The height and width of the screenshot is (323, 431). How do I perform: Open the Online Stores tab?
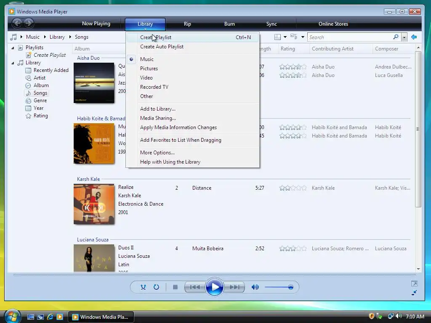point(333,24)
